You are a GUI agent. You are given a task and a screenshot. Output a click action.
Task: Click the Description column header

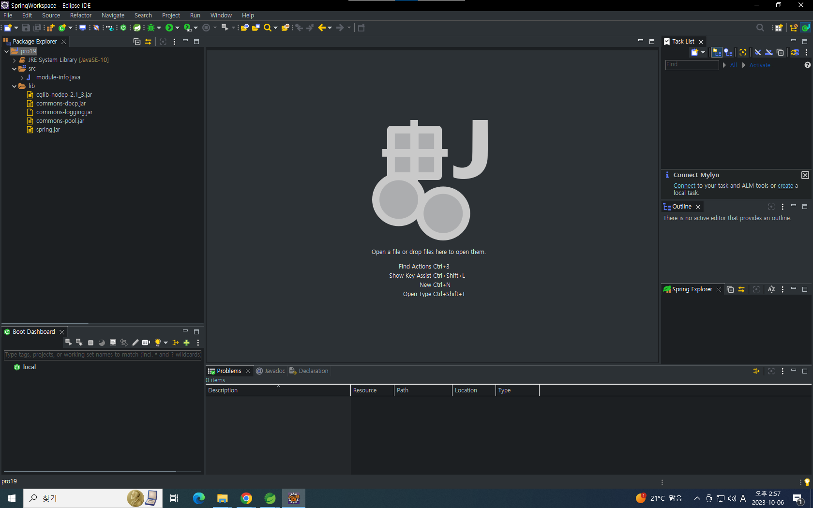(278, 390)
